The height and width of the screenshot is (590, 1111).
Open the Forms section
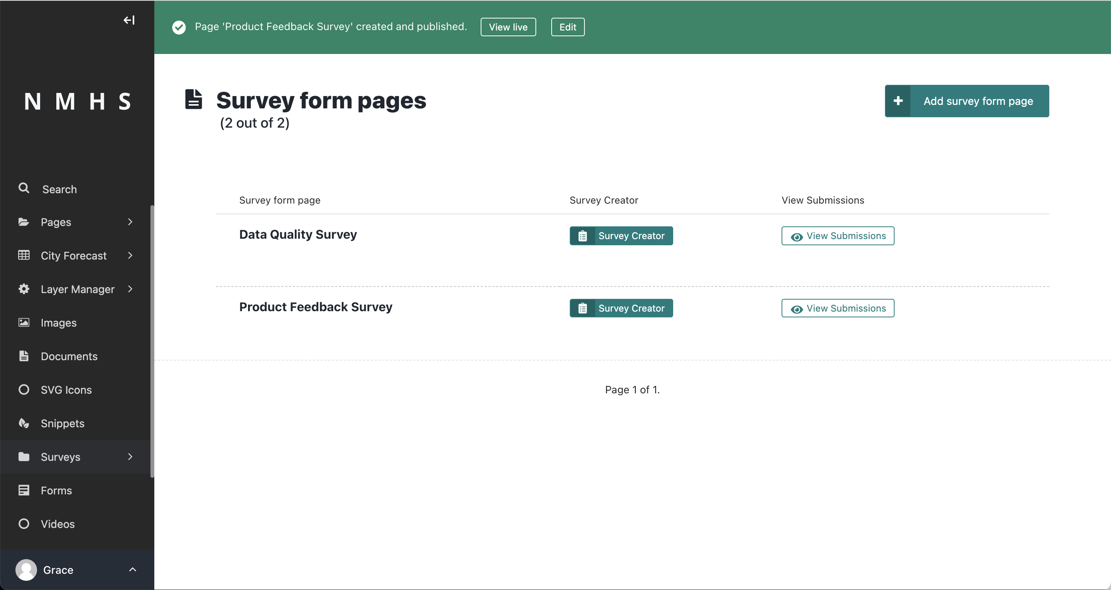[x=56, y=490]
